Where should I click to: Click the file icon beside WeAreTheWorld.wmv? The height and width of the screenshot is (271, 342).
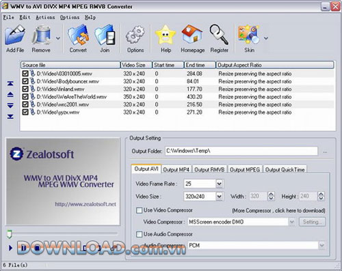(x=32, y=96)
